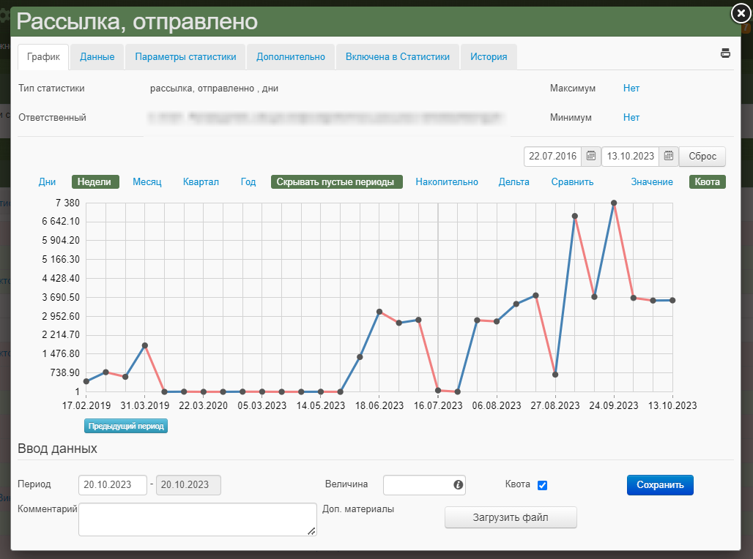Click the text рассылка, отправленно , дни
753x559 pixels.
point(214,89)
